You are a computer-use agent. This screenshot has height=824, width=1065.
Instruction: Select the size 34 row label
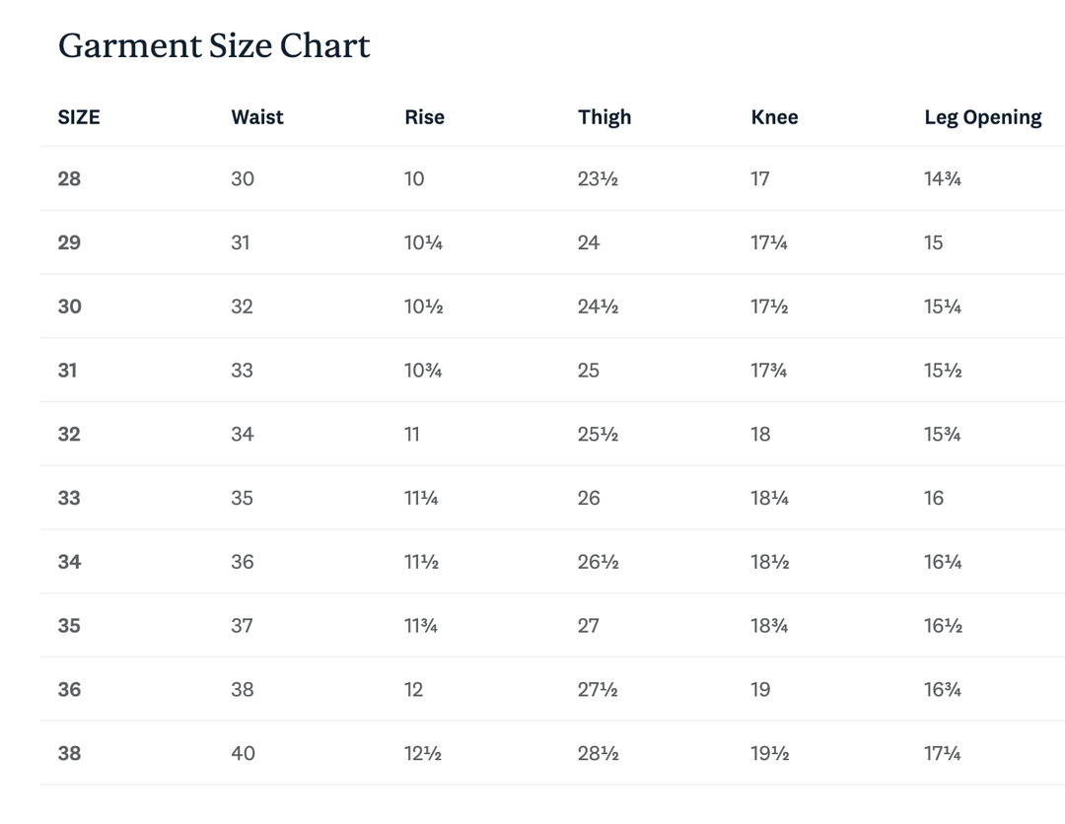coord(69,561)
